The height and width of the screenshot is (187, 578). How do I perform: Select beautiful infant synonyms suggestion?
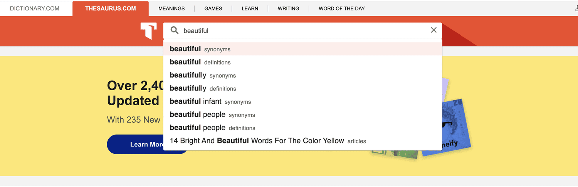tap(302, 101)
